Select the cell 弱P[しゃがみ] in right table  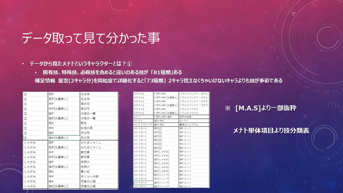tap(166, 152)
